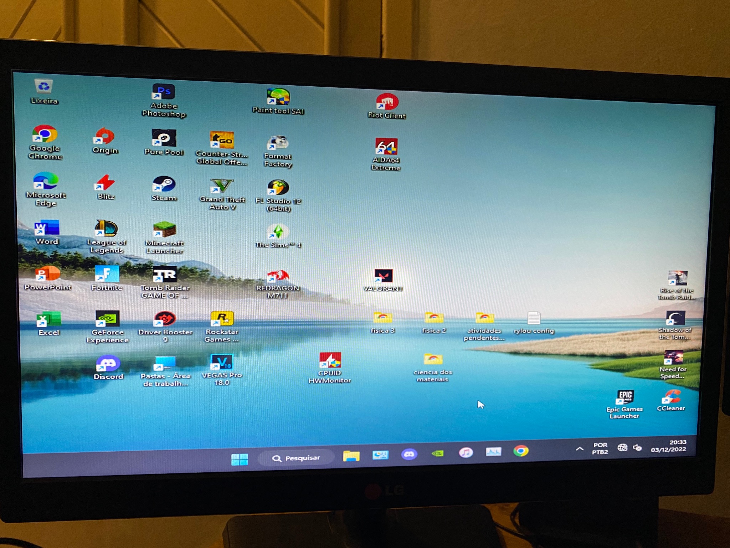
Task: Open the atividades pendentes folder
Action: click(x=484, y=326)
